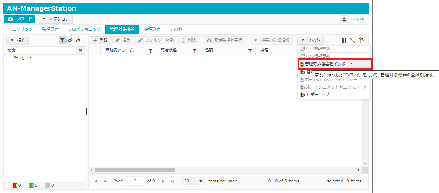Viewport: 439px width, 193px height.
Task: Open the adpro account link
Action: [358, 19]
